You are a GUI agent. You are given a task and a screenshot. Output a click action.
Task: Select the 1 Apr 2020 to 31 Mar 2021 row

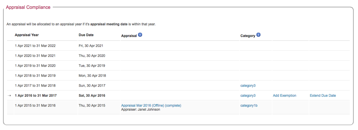coord(178,56)
